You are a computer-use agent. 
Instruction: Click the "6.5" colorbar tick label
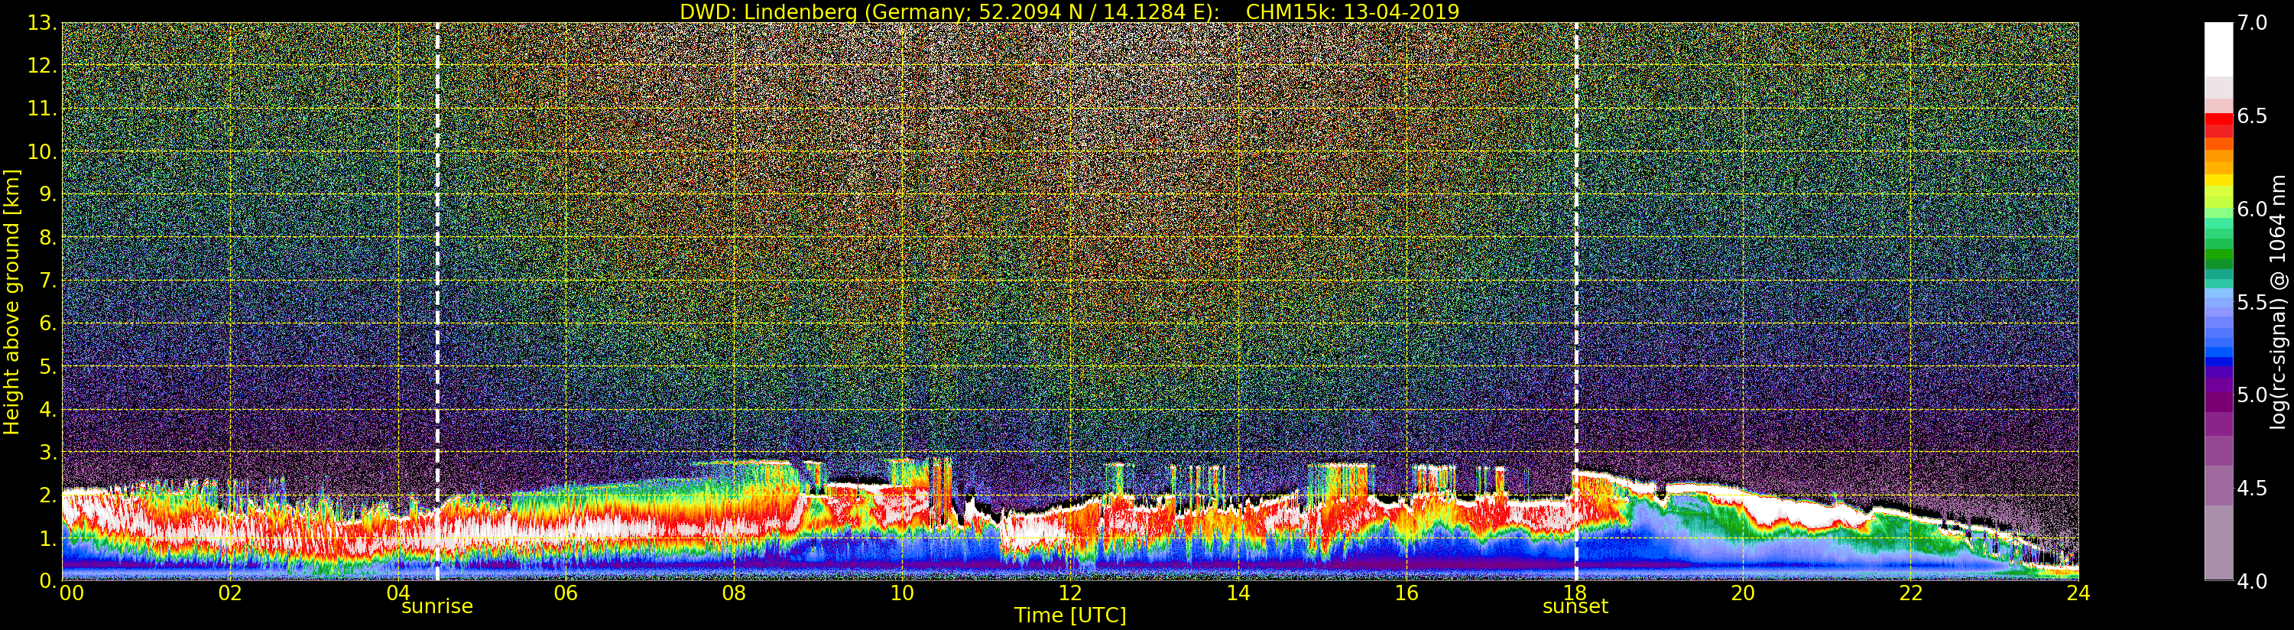pyautogui.click(x=2252, y=116)
